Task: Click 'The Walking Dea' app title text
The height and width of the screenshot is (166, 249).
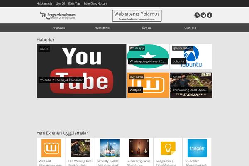Action: [80, 161]
